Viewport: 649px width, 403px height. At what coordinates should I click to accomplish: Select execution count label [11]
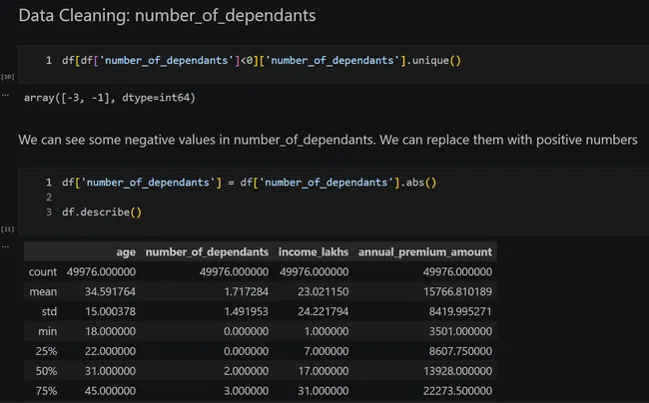(7, 229)
